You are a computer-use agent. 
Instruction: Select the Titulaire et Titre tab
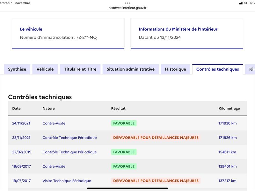tap(80, 69)
